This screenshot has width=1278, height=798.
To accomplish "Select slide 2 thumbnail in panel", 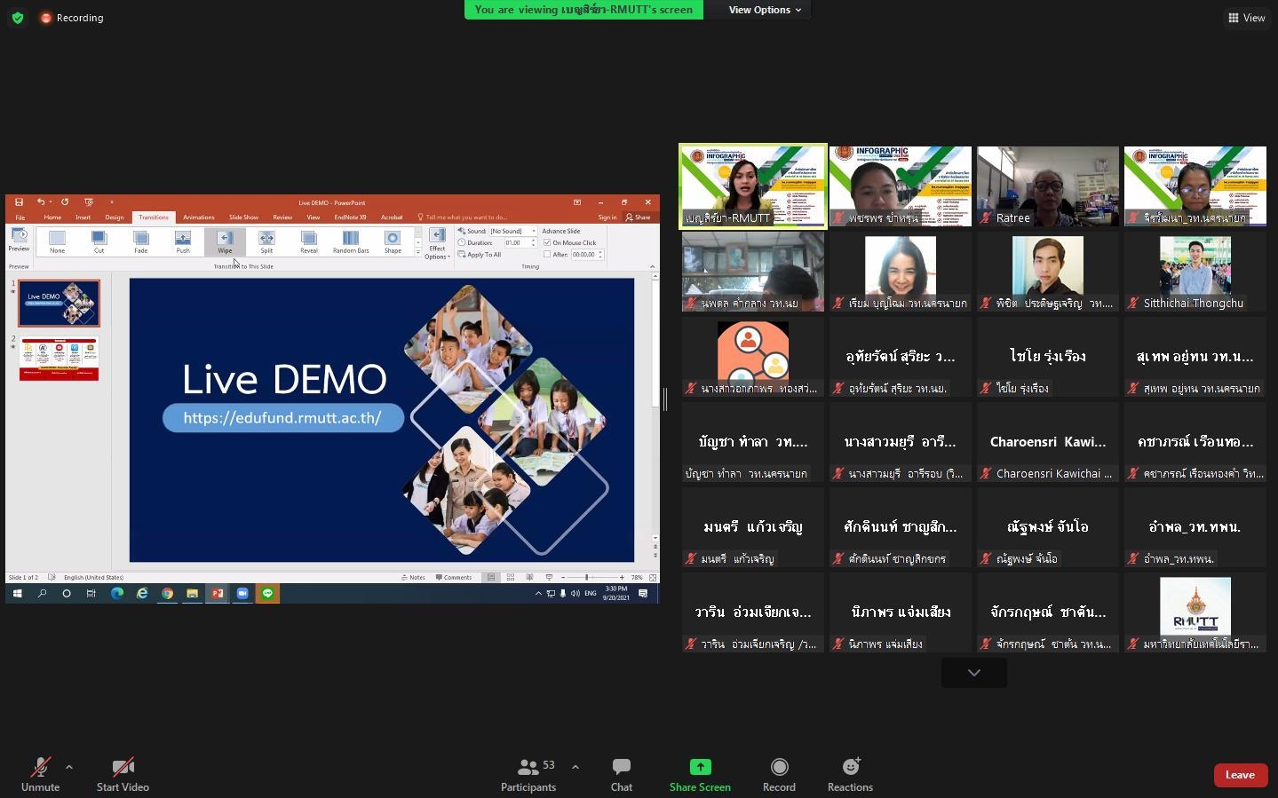I will (60, 359).
